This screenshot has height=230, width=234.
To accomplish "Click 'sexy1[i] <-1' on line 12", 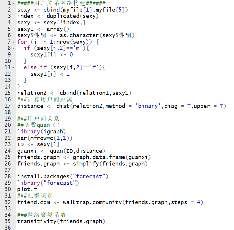I will click(50, 74).
